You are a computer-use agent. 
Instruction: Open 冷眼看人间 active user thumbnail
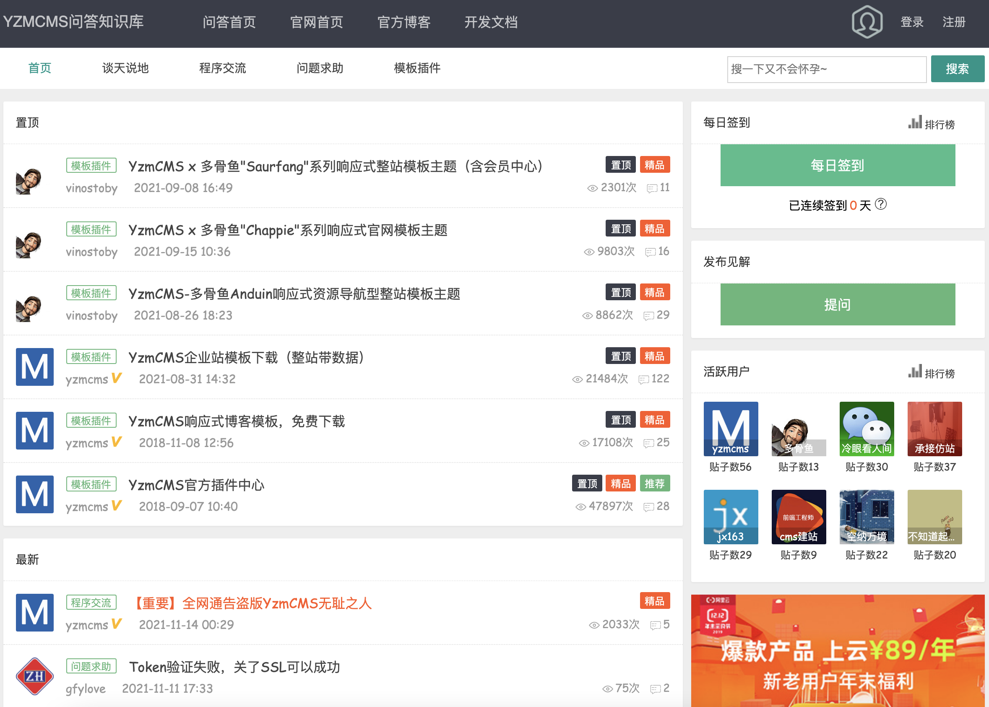click(x=867, y=429)
